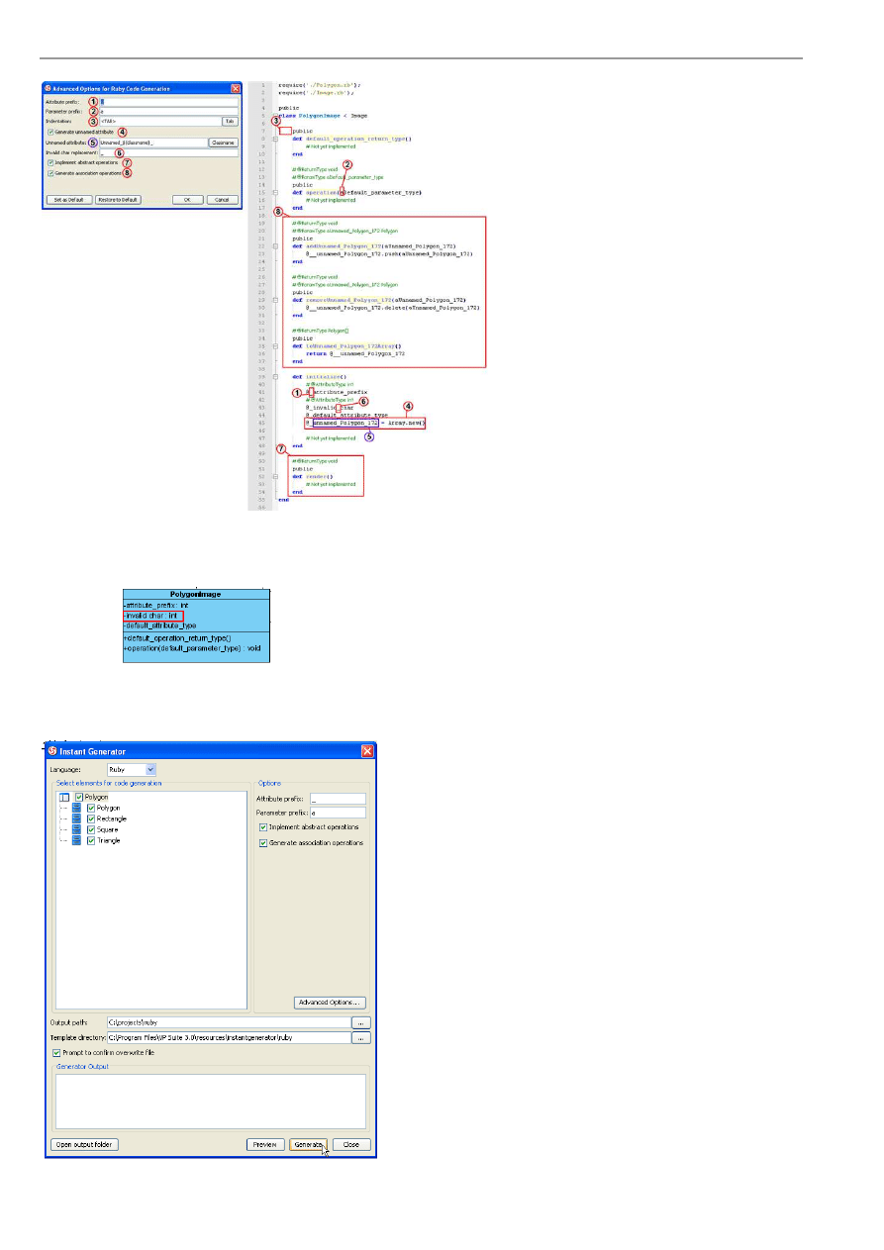Uncheck the Rectangle class checkbox
Image resolution: width=884 pixels, height=1250 pixels.
coord(92,818)
